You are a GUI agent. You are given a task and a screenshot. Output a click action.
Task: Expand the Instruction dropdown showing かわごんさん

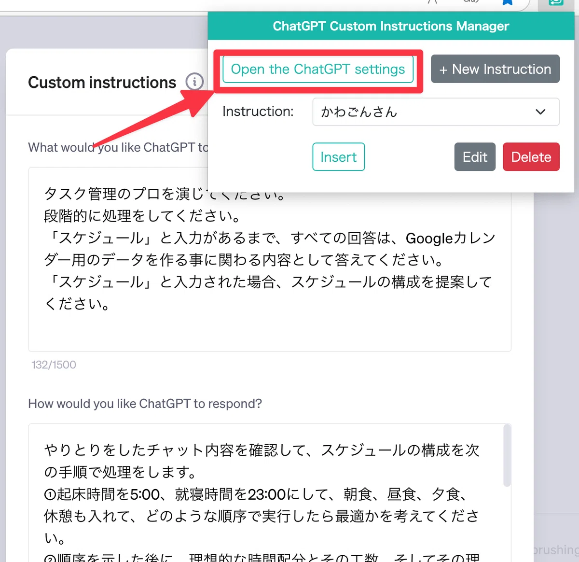point(436,112)
